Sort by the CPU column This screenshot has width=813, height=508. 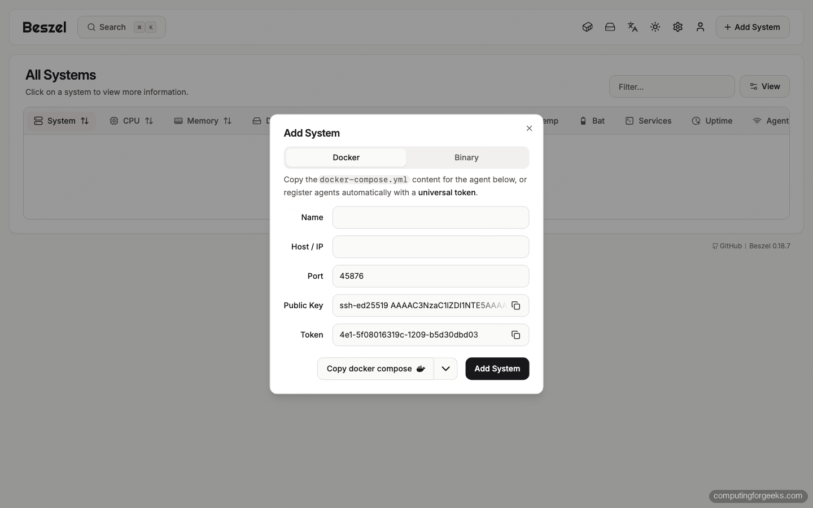coord(132,121)
